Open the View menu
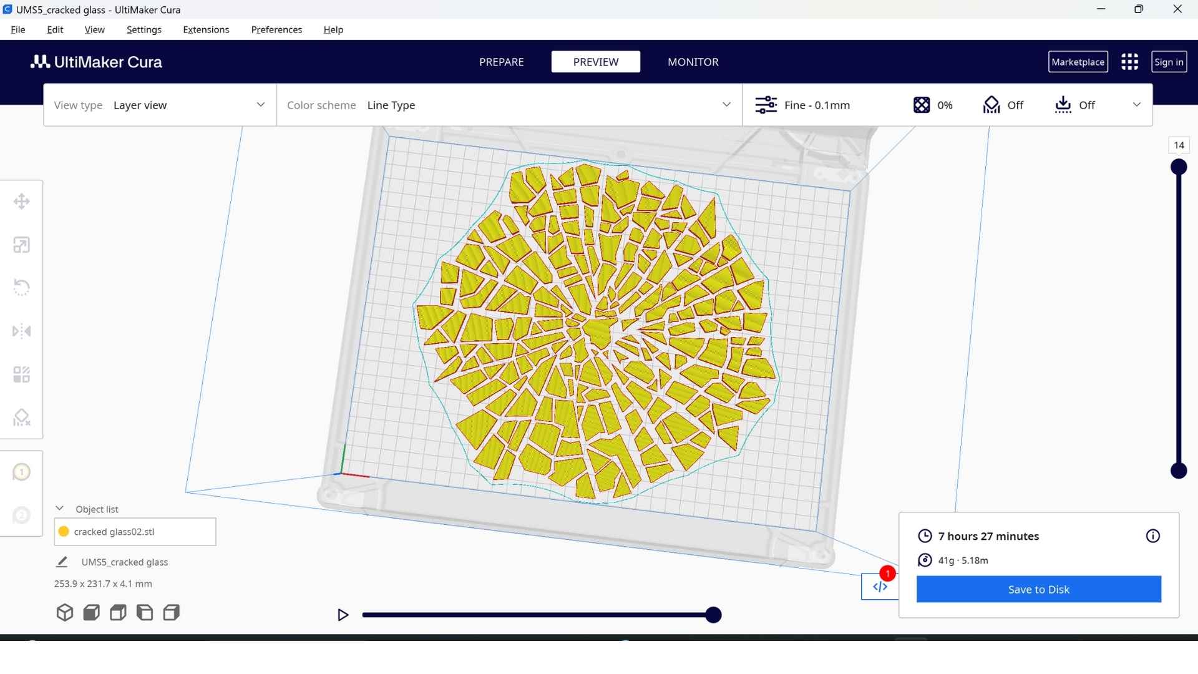Image resolution: width=1198 pixels, height=674 pixels. click(95, 29)
